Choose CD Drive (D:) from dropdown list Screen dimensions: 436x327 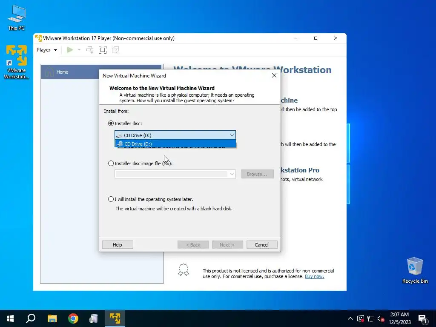pos(175,144)
